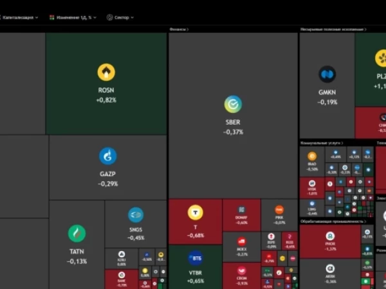This screenshot has width=386, height=289.
Task: Open the Сектор grouping dropdown
Action: click(120, 17)
